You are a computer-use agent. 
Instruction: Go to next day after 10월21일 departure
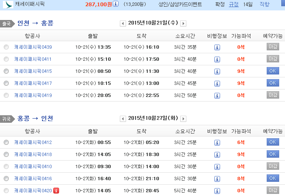click(183, 23)
